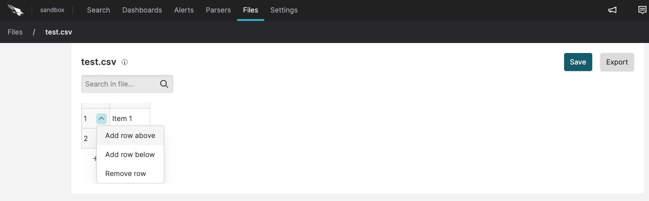
Task: Choose "Add row below" option
Action: (x=130, y=154)
